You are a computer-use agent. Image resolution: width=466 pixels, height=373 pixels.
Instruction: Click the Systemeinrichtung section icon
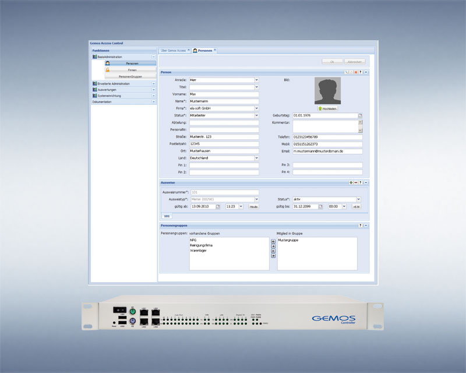click(x=95, y=96)
